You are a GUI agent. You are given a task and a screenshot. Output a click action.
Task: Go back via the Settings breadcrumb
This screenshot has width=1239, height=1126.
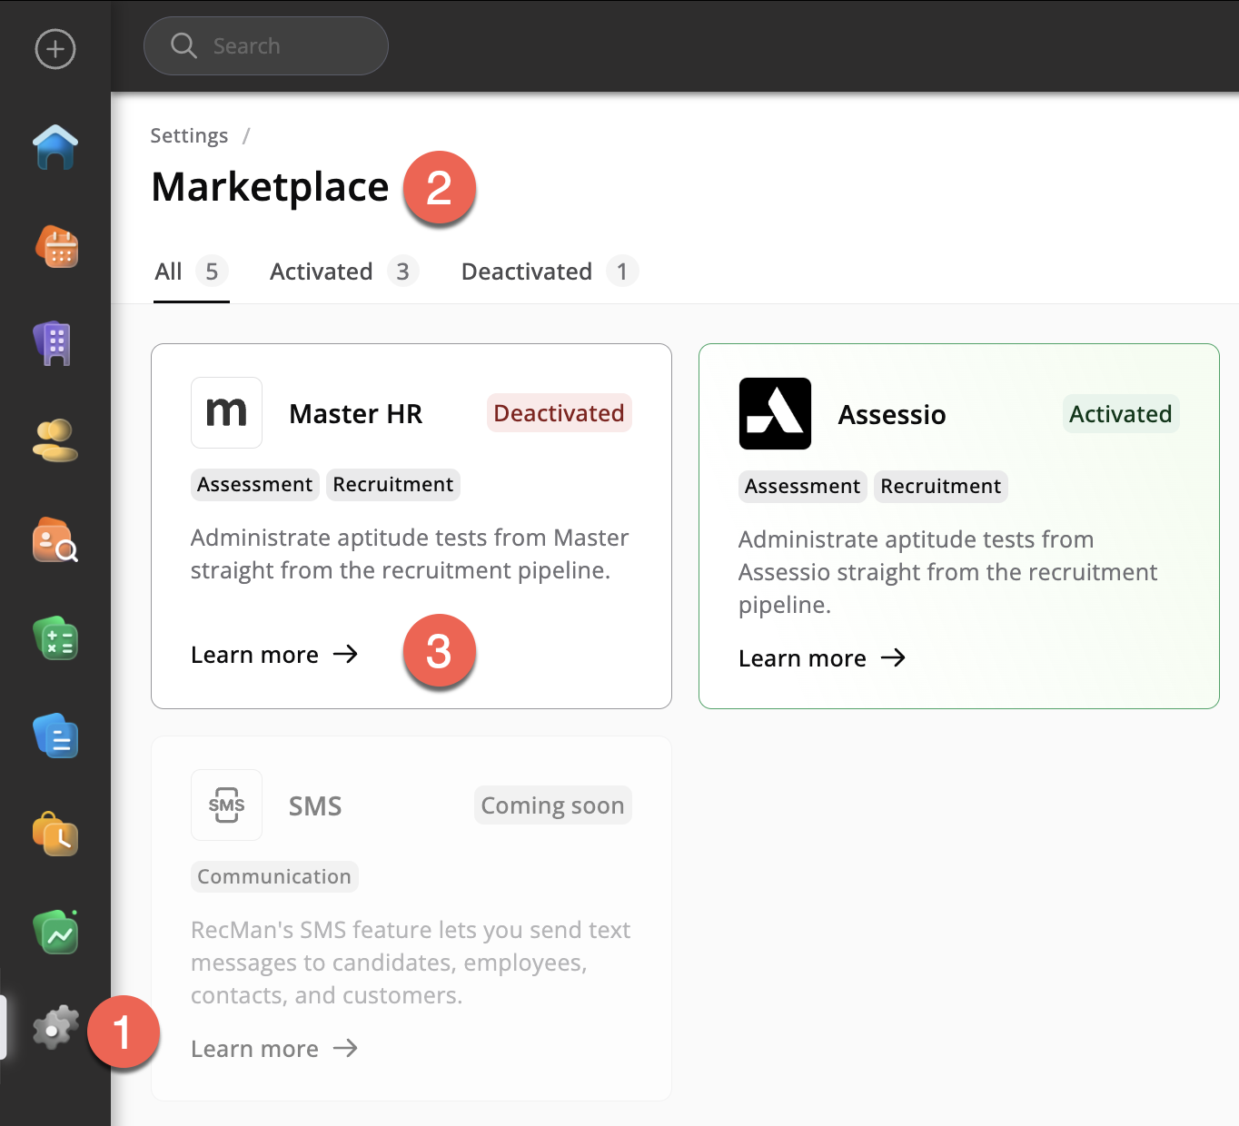pos(189,136)
